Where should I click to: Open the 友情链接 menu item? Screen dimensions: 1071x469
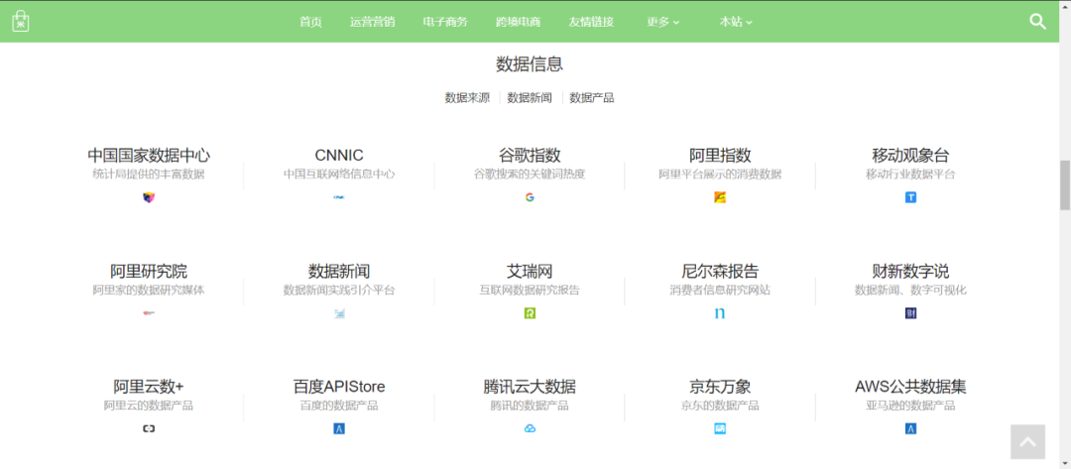click(591, 22)
